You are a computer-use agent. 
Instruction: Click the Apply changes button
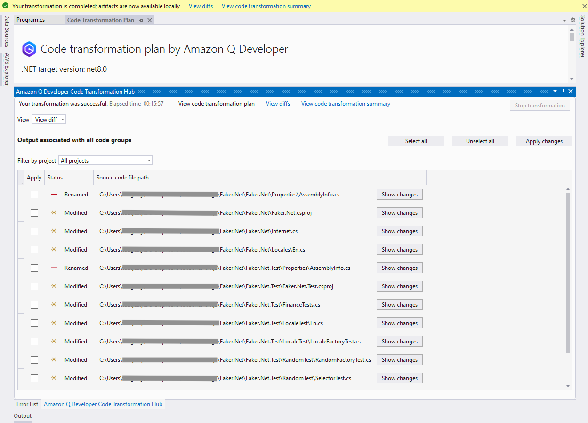(544, 141)
